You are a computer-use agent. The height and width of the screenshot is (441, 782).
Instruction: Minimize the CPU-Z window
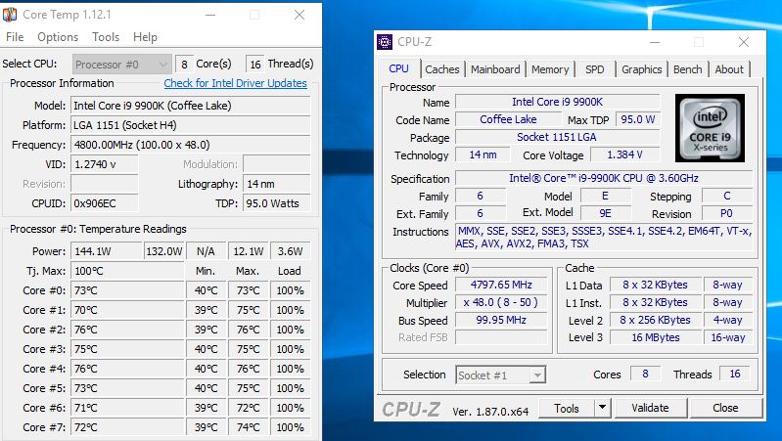655,42
